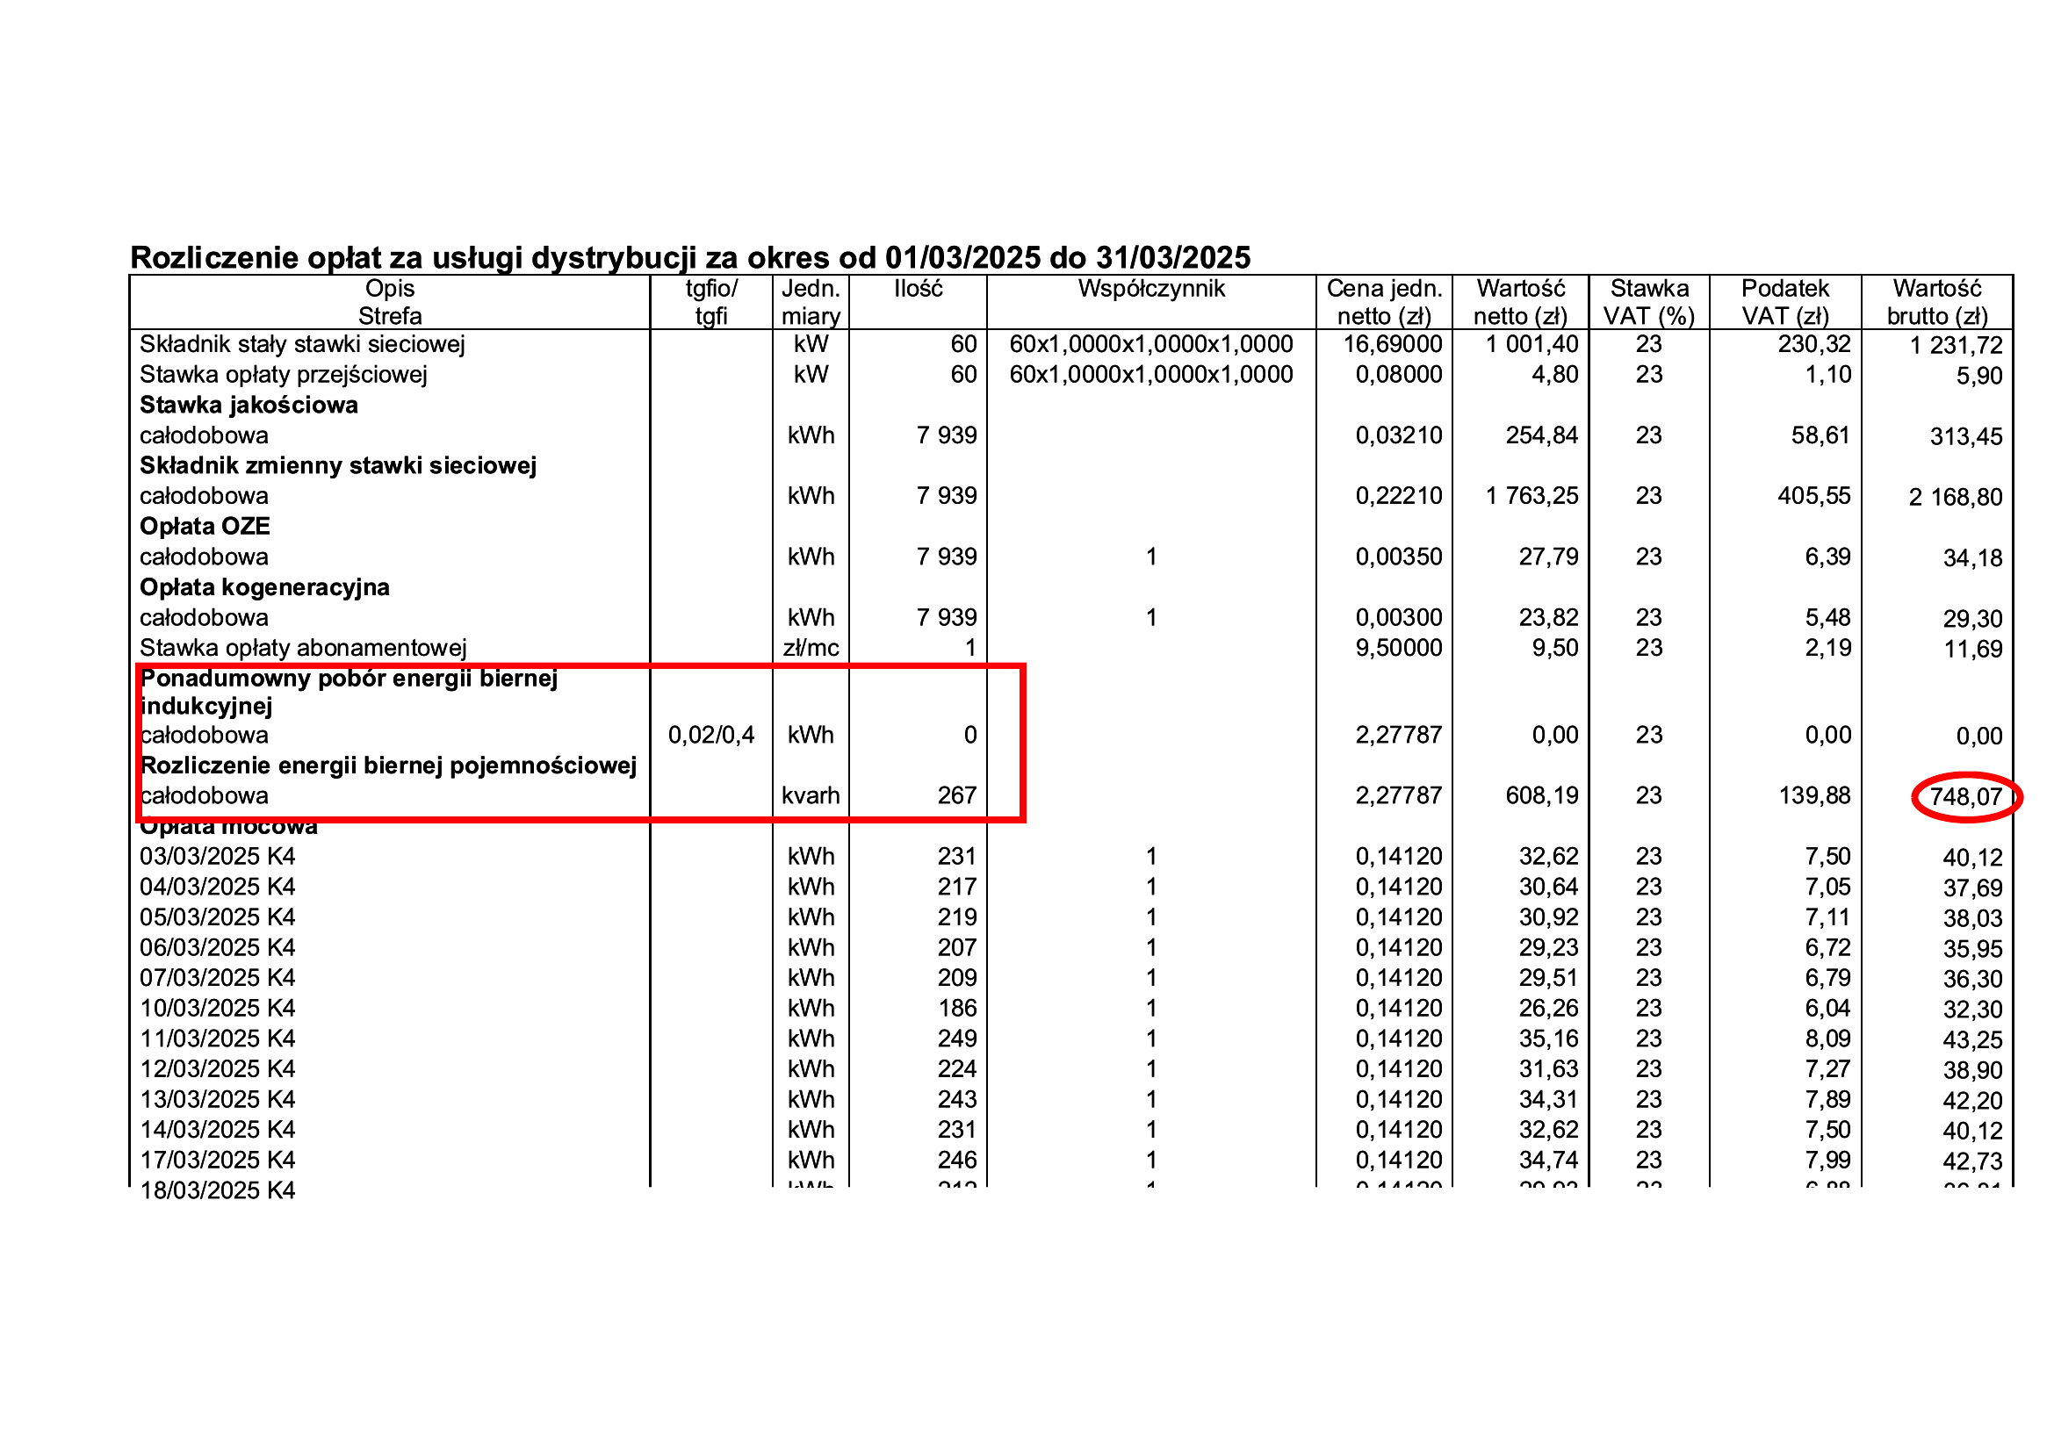Click the '03/03/2025 K4' row label
The image size is (2054, 1452).
point(217,857)
